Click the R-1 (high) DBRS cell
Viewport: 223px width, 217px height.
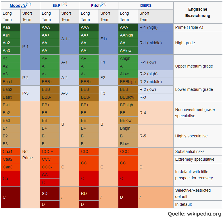tap(155, 27)
